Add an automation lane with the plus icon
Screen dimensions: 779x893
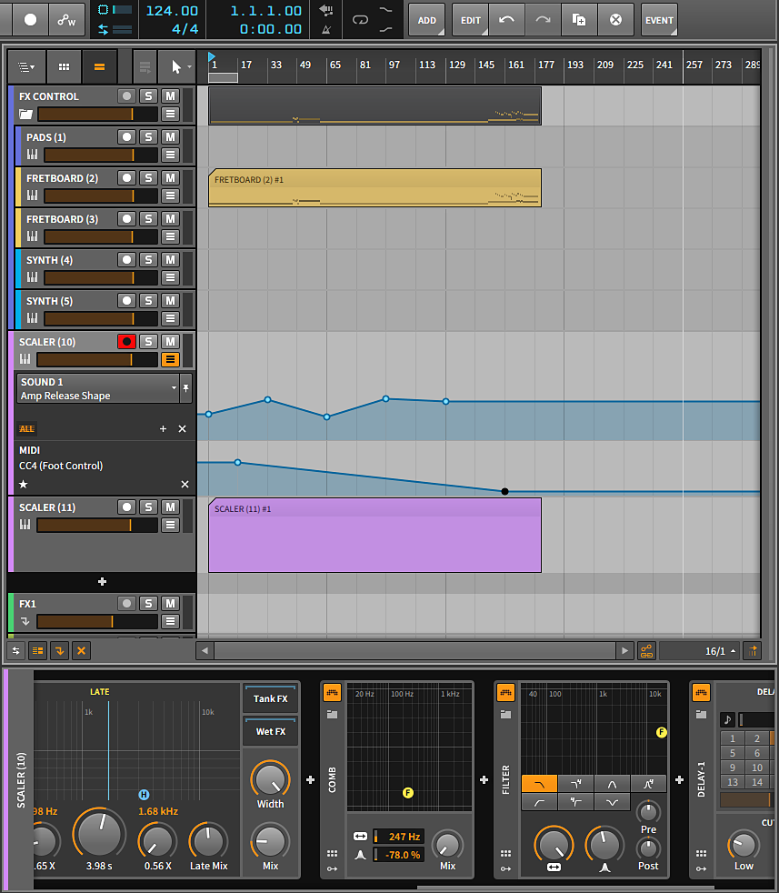[x=163, y=429]
